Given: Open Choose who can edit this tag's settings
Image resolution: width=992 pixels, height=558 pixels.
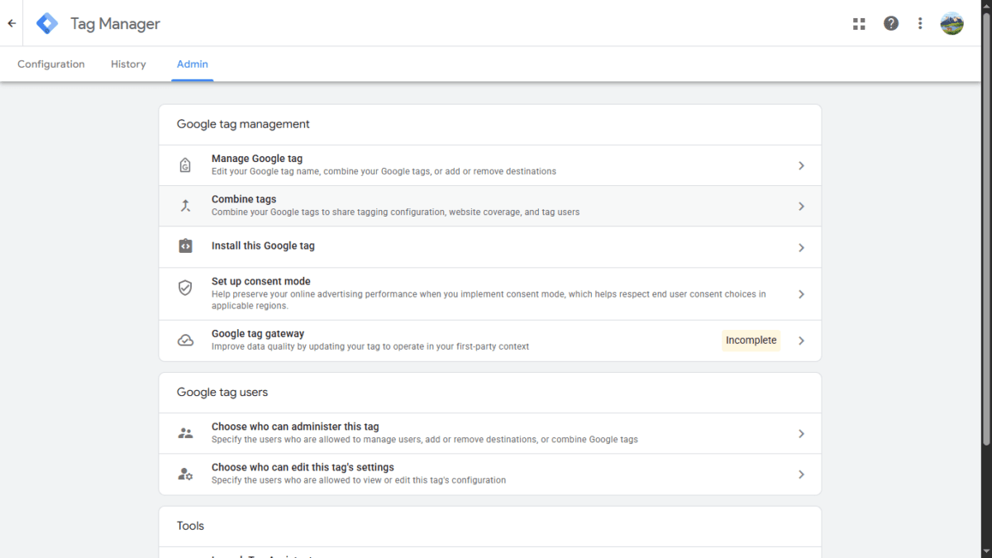Looking at the screenshot, I should (x=490, y=474).
